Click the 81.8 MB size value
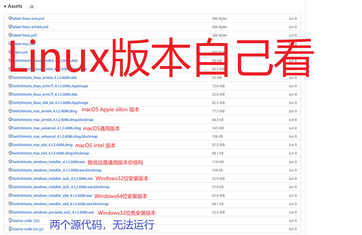This screenshot has width=362, height=235. [x=218, y=145]
